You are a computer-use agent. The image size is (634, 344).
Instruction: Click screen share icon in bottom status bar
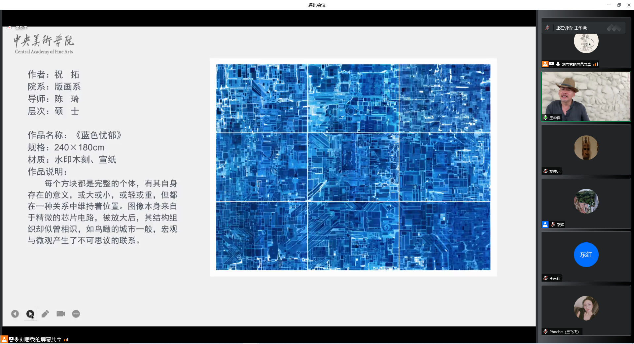(11, 339)
